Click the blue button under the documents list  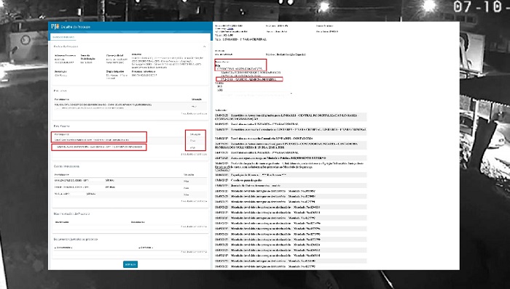coord(130,264)
